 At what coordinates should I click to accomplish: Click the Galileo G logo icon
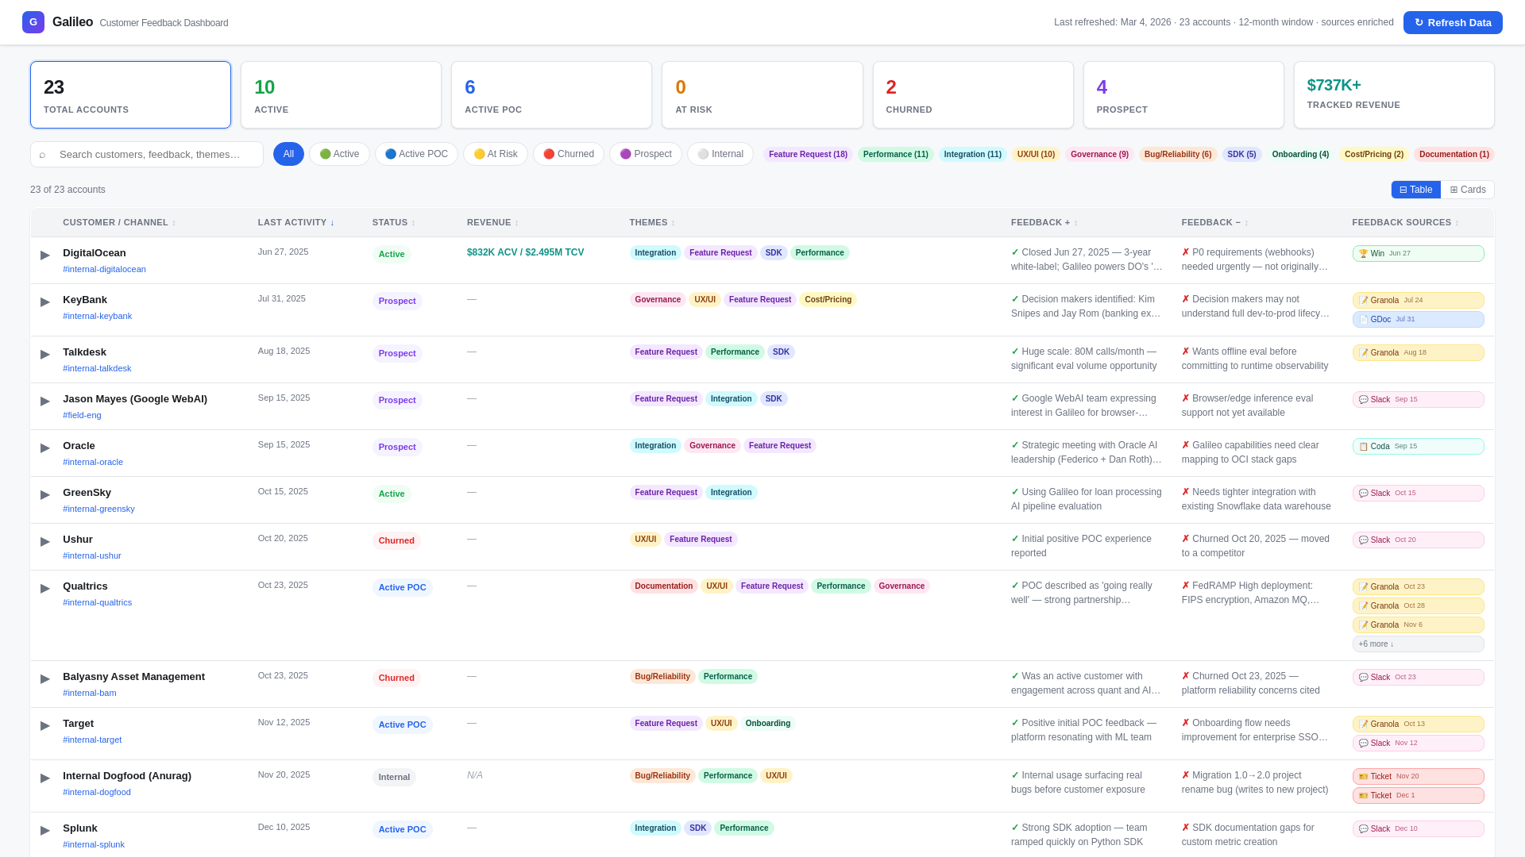coord(33,22)
